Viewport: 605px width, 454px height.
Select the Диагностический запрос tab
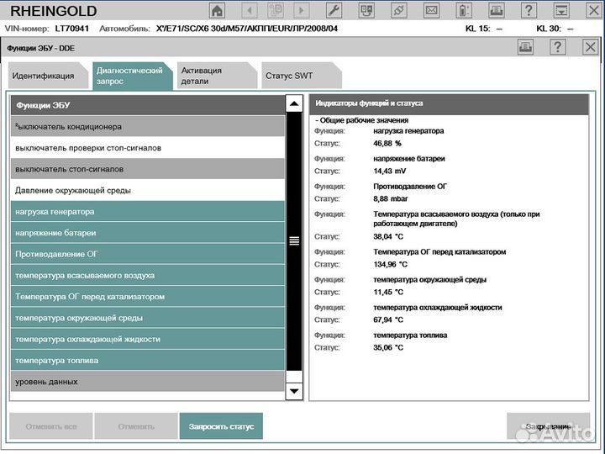coord(133,76)
